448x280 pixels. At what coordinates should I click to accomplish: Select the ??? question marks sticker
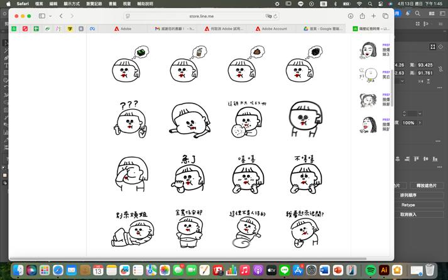130,119
